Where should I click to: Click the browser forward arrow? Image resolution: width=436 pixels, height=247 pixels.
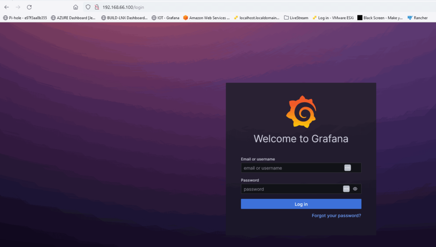[18, 7]
